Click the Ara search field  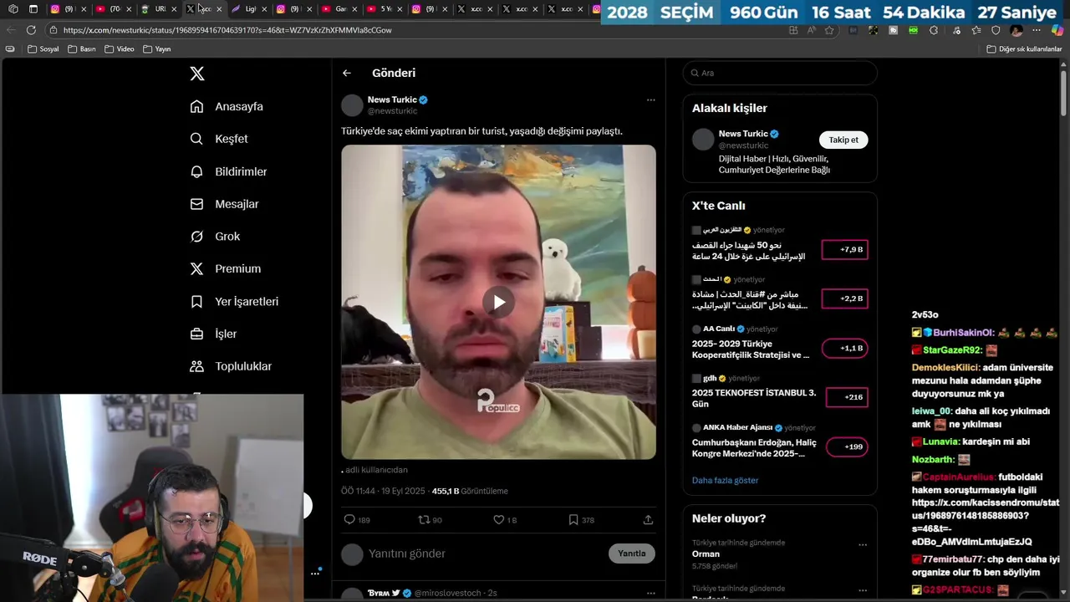point(780,73)
